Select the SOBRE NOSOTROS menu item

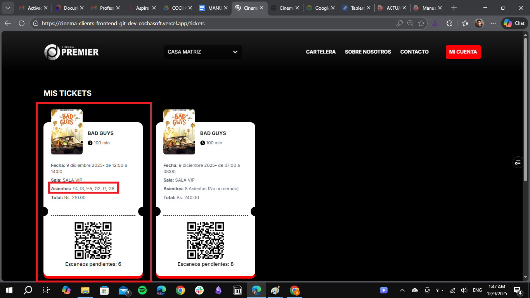367,52
